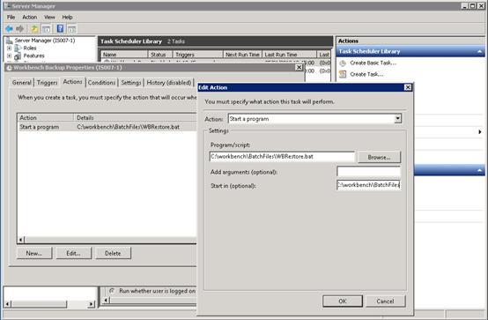488x320 pixels.
Task: Click the New... action button
Action: point(34,253)
